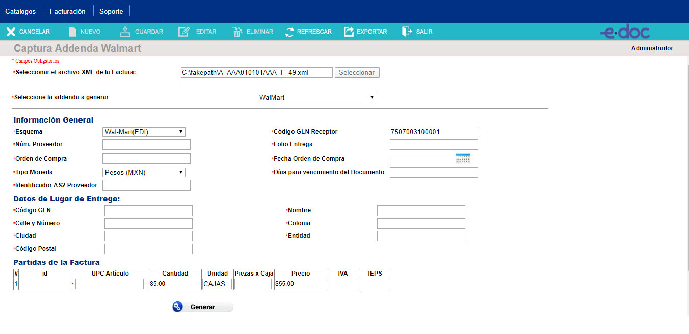Viewport: 689px width, 334px height.
Task: Click the Información General heading
Action: tap(54, 120)
